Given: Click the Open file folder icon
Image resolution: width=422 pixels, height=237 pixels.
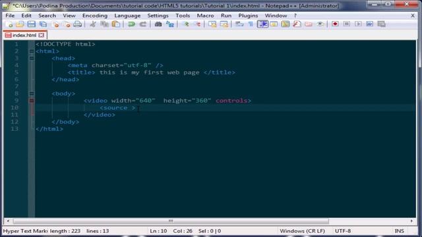Looking at the screenshot, I should point(20,24).
